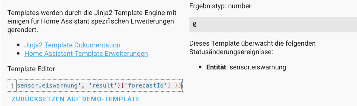Screen dimensions: 357x106
Task: Open Home Assistant-Template Erweiterungen link
Action: (86, 54)
